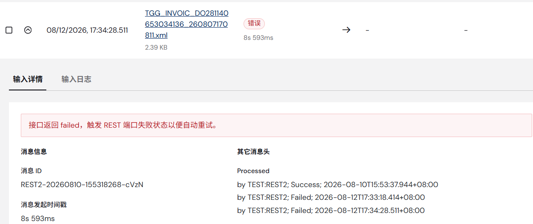Select the Failed entry at 17:34:28.511

(331, 210)
